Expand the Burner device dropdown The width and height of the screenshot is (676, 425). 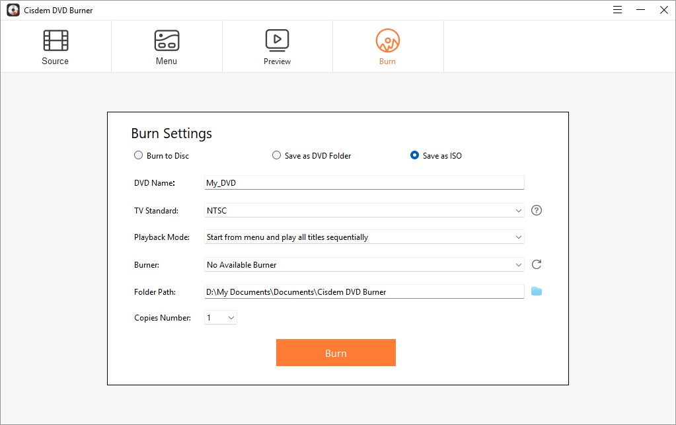(364, 264)
